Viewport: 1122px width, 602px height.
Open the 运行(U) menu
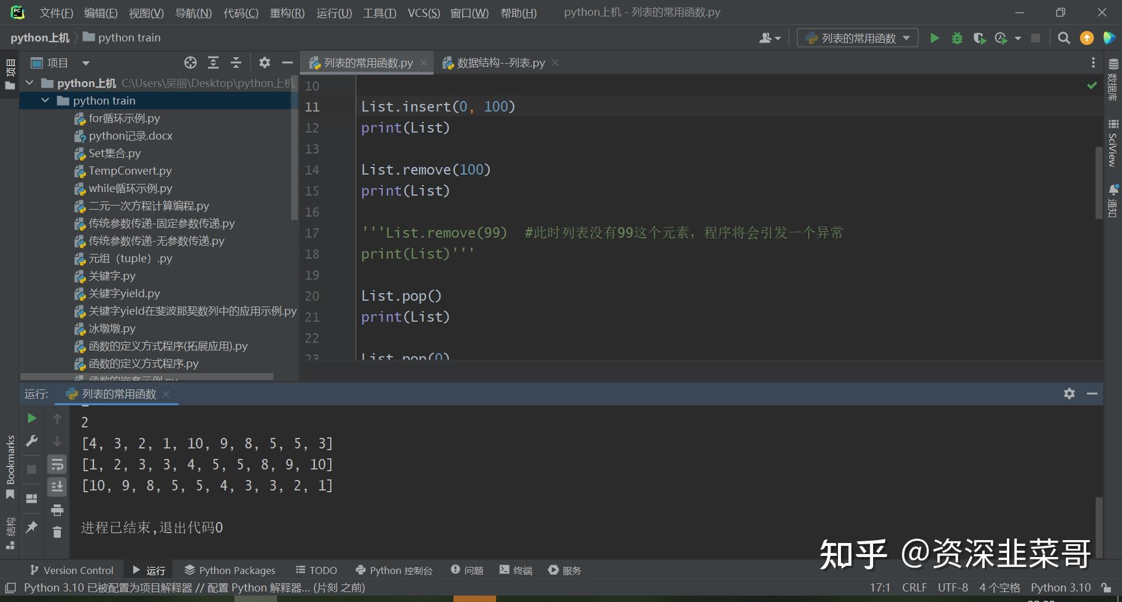(x=334, y=13)
